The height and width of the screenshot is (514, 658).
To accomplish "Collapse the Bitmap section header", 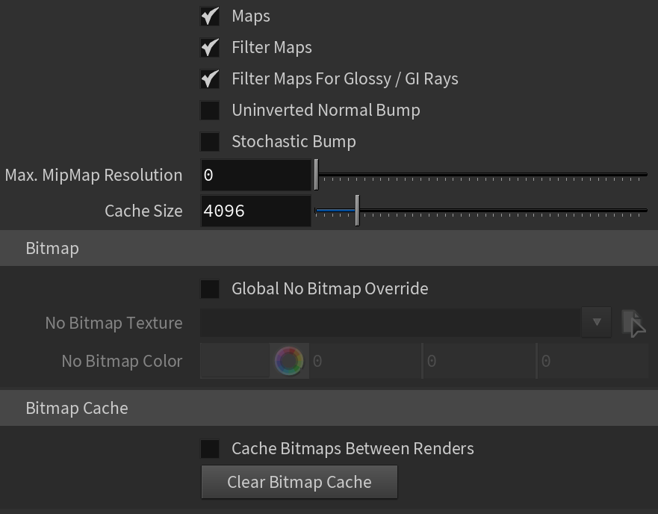I will tap(329, 248).
